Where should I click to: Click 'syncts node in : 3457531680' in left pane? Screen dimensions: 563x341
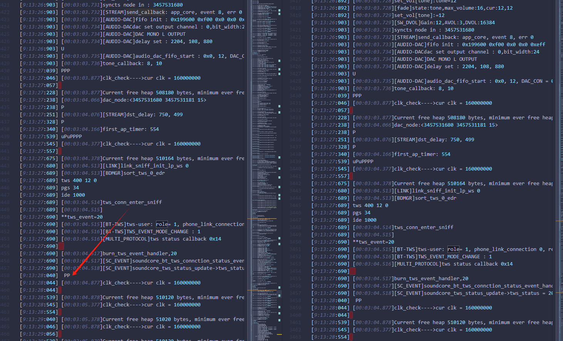point(143,5)
